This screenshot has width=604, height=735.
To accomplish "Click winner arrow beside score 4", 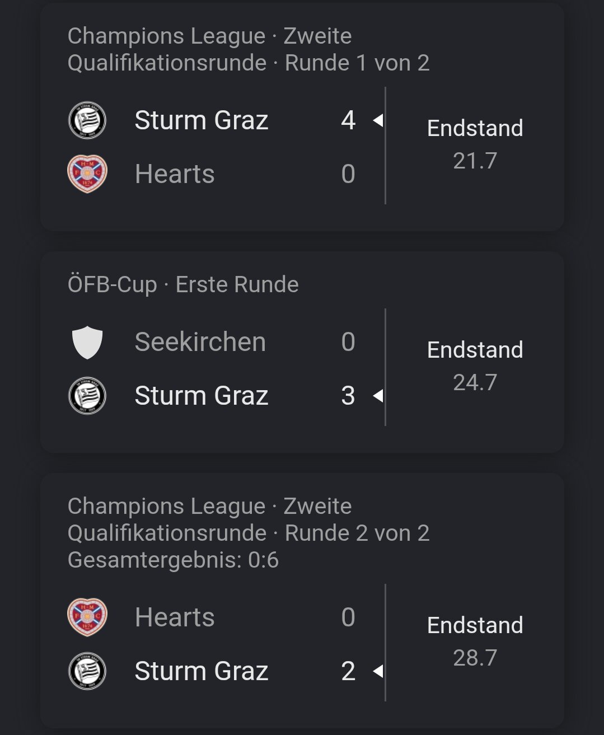I will pos(378,120).
